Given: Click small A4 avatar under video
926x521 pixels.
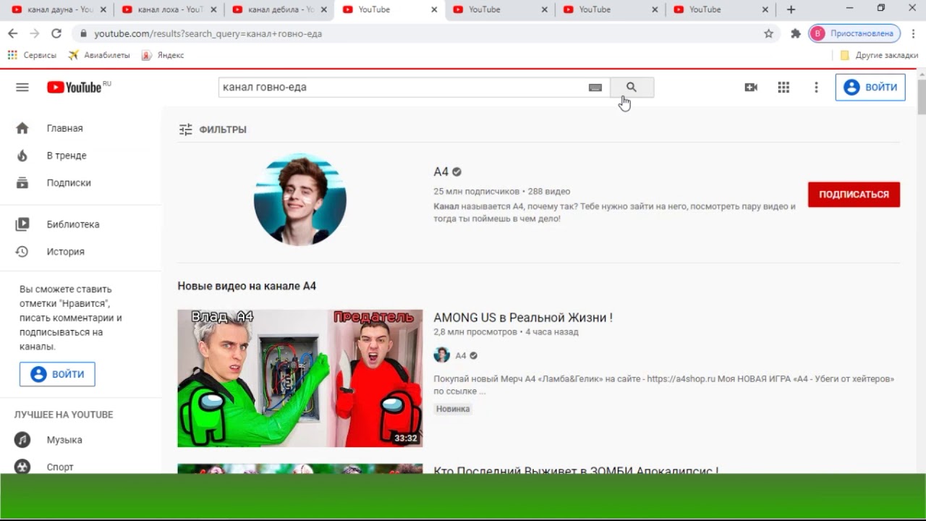Looking at the screenshot, I should [441, 355].
